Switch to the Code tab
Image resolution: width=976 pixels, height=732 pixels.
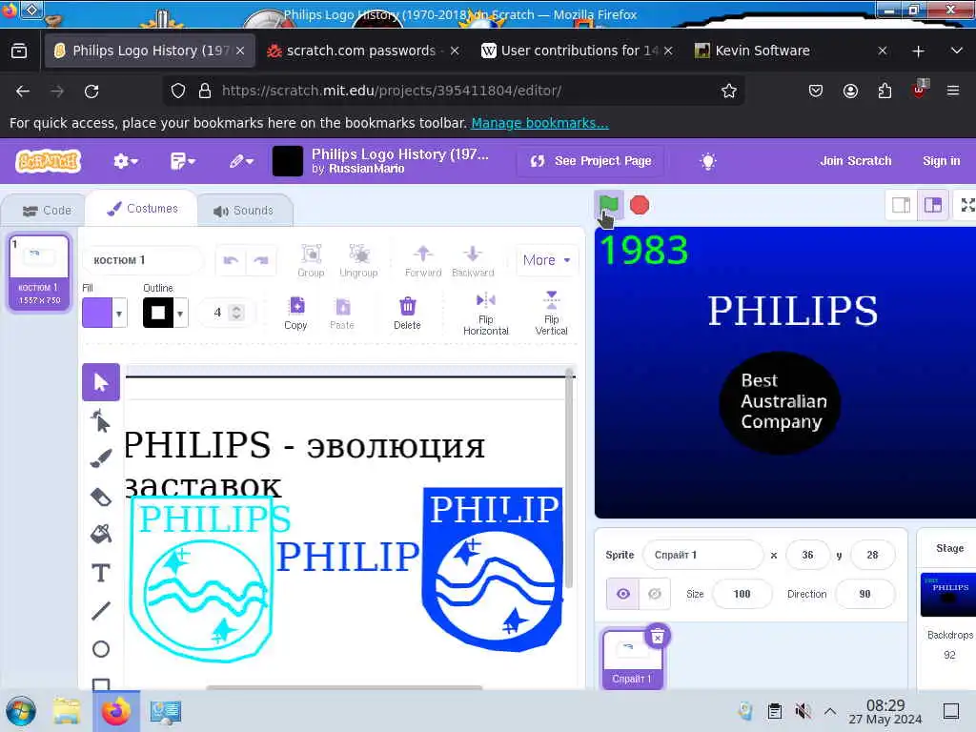(47, 211)
